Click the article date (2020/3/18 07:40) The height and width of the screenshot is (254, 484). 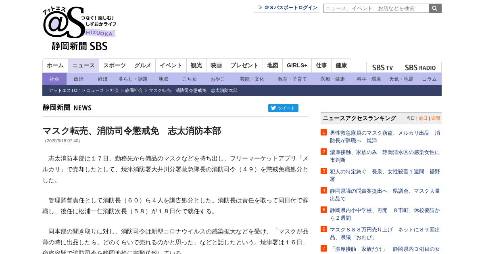[63, 141]
